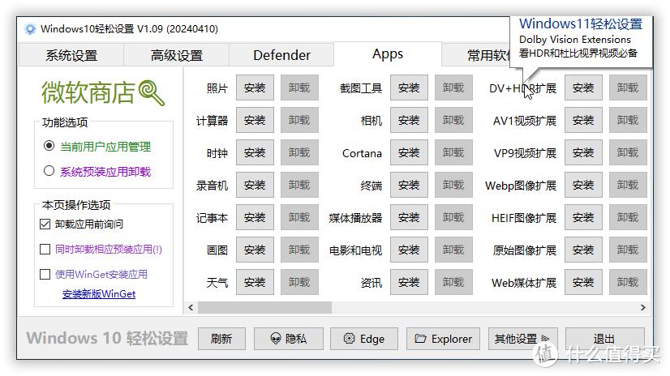Uninstall the 资讯 app
Image resolution: width=670 pixels, height=376 pixels.
click(x=453, y=282)
